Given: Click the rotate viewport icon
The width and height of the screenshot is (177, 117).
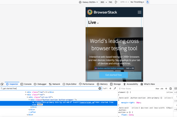Looking at the screenshot, I should 116,2.
